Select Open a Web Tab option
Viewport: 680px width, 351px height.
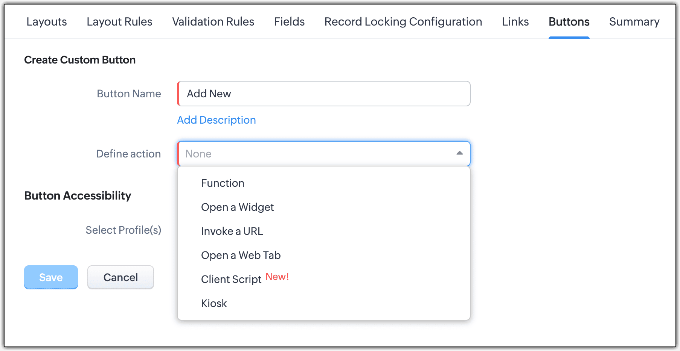coord(241,255)
